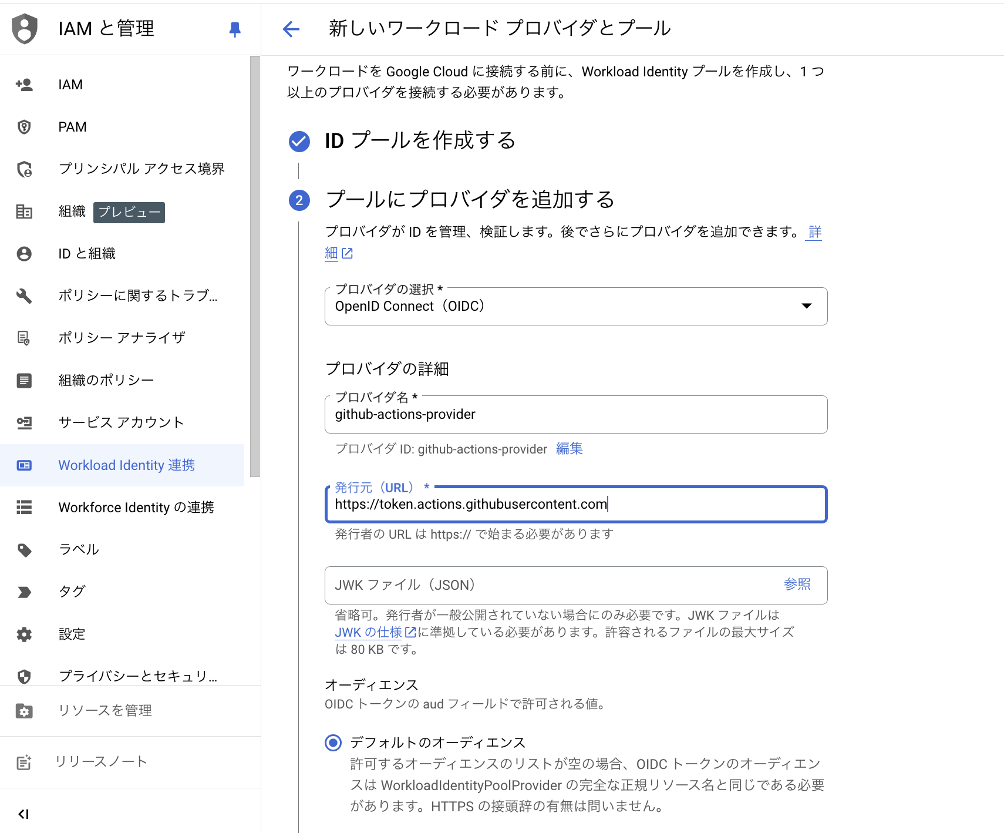Click the 参照 browse button for JWK file
Image resolution: width=1004 pixels, height=833 pixels.
click(x=797, y=585)
